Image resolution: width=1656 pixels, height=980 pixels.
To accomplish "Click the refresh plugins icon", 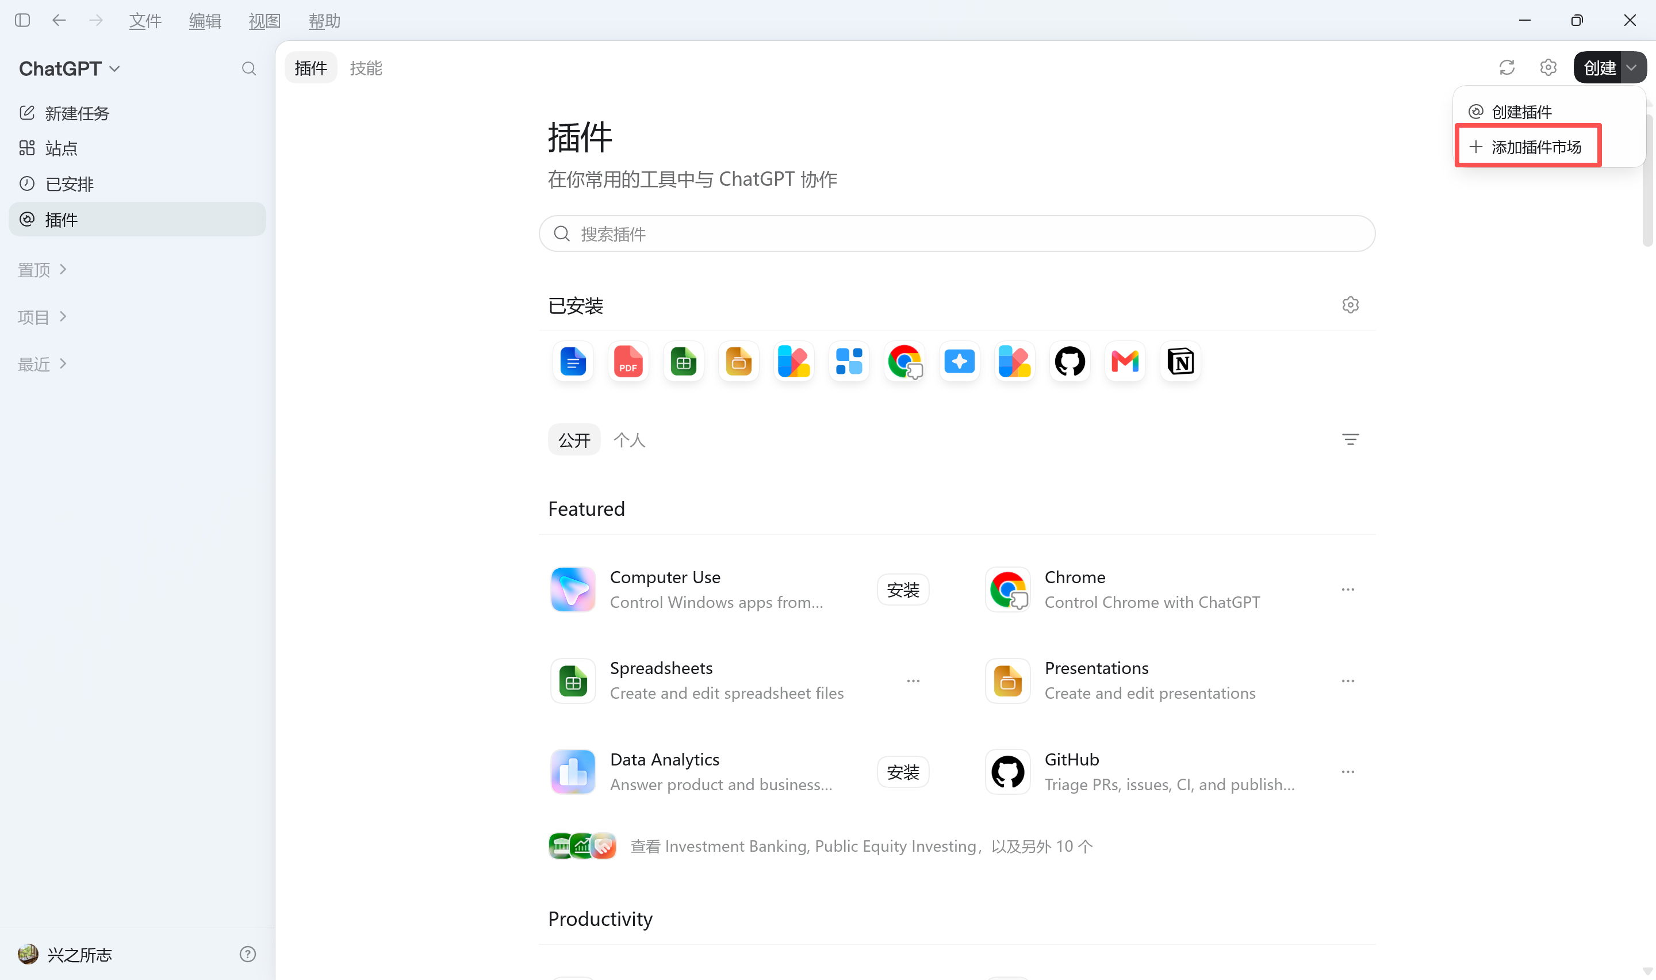I will (x=1507, y=67).
